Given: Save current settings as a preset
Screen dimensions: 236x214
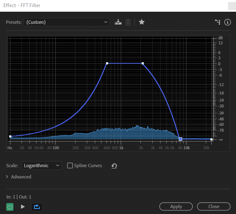Looking at the screenshot, I should (118, 22).
